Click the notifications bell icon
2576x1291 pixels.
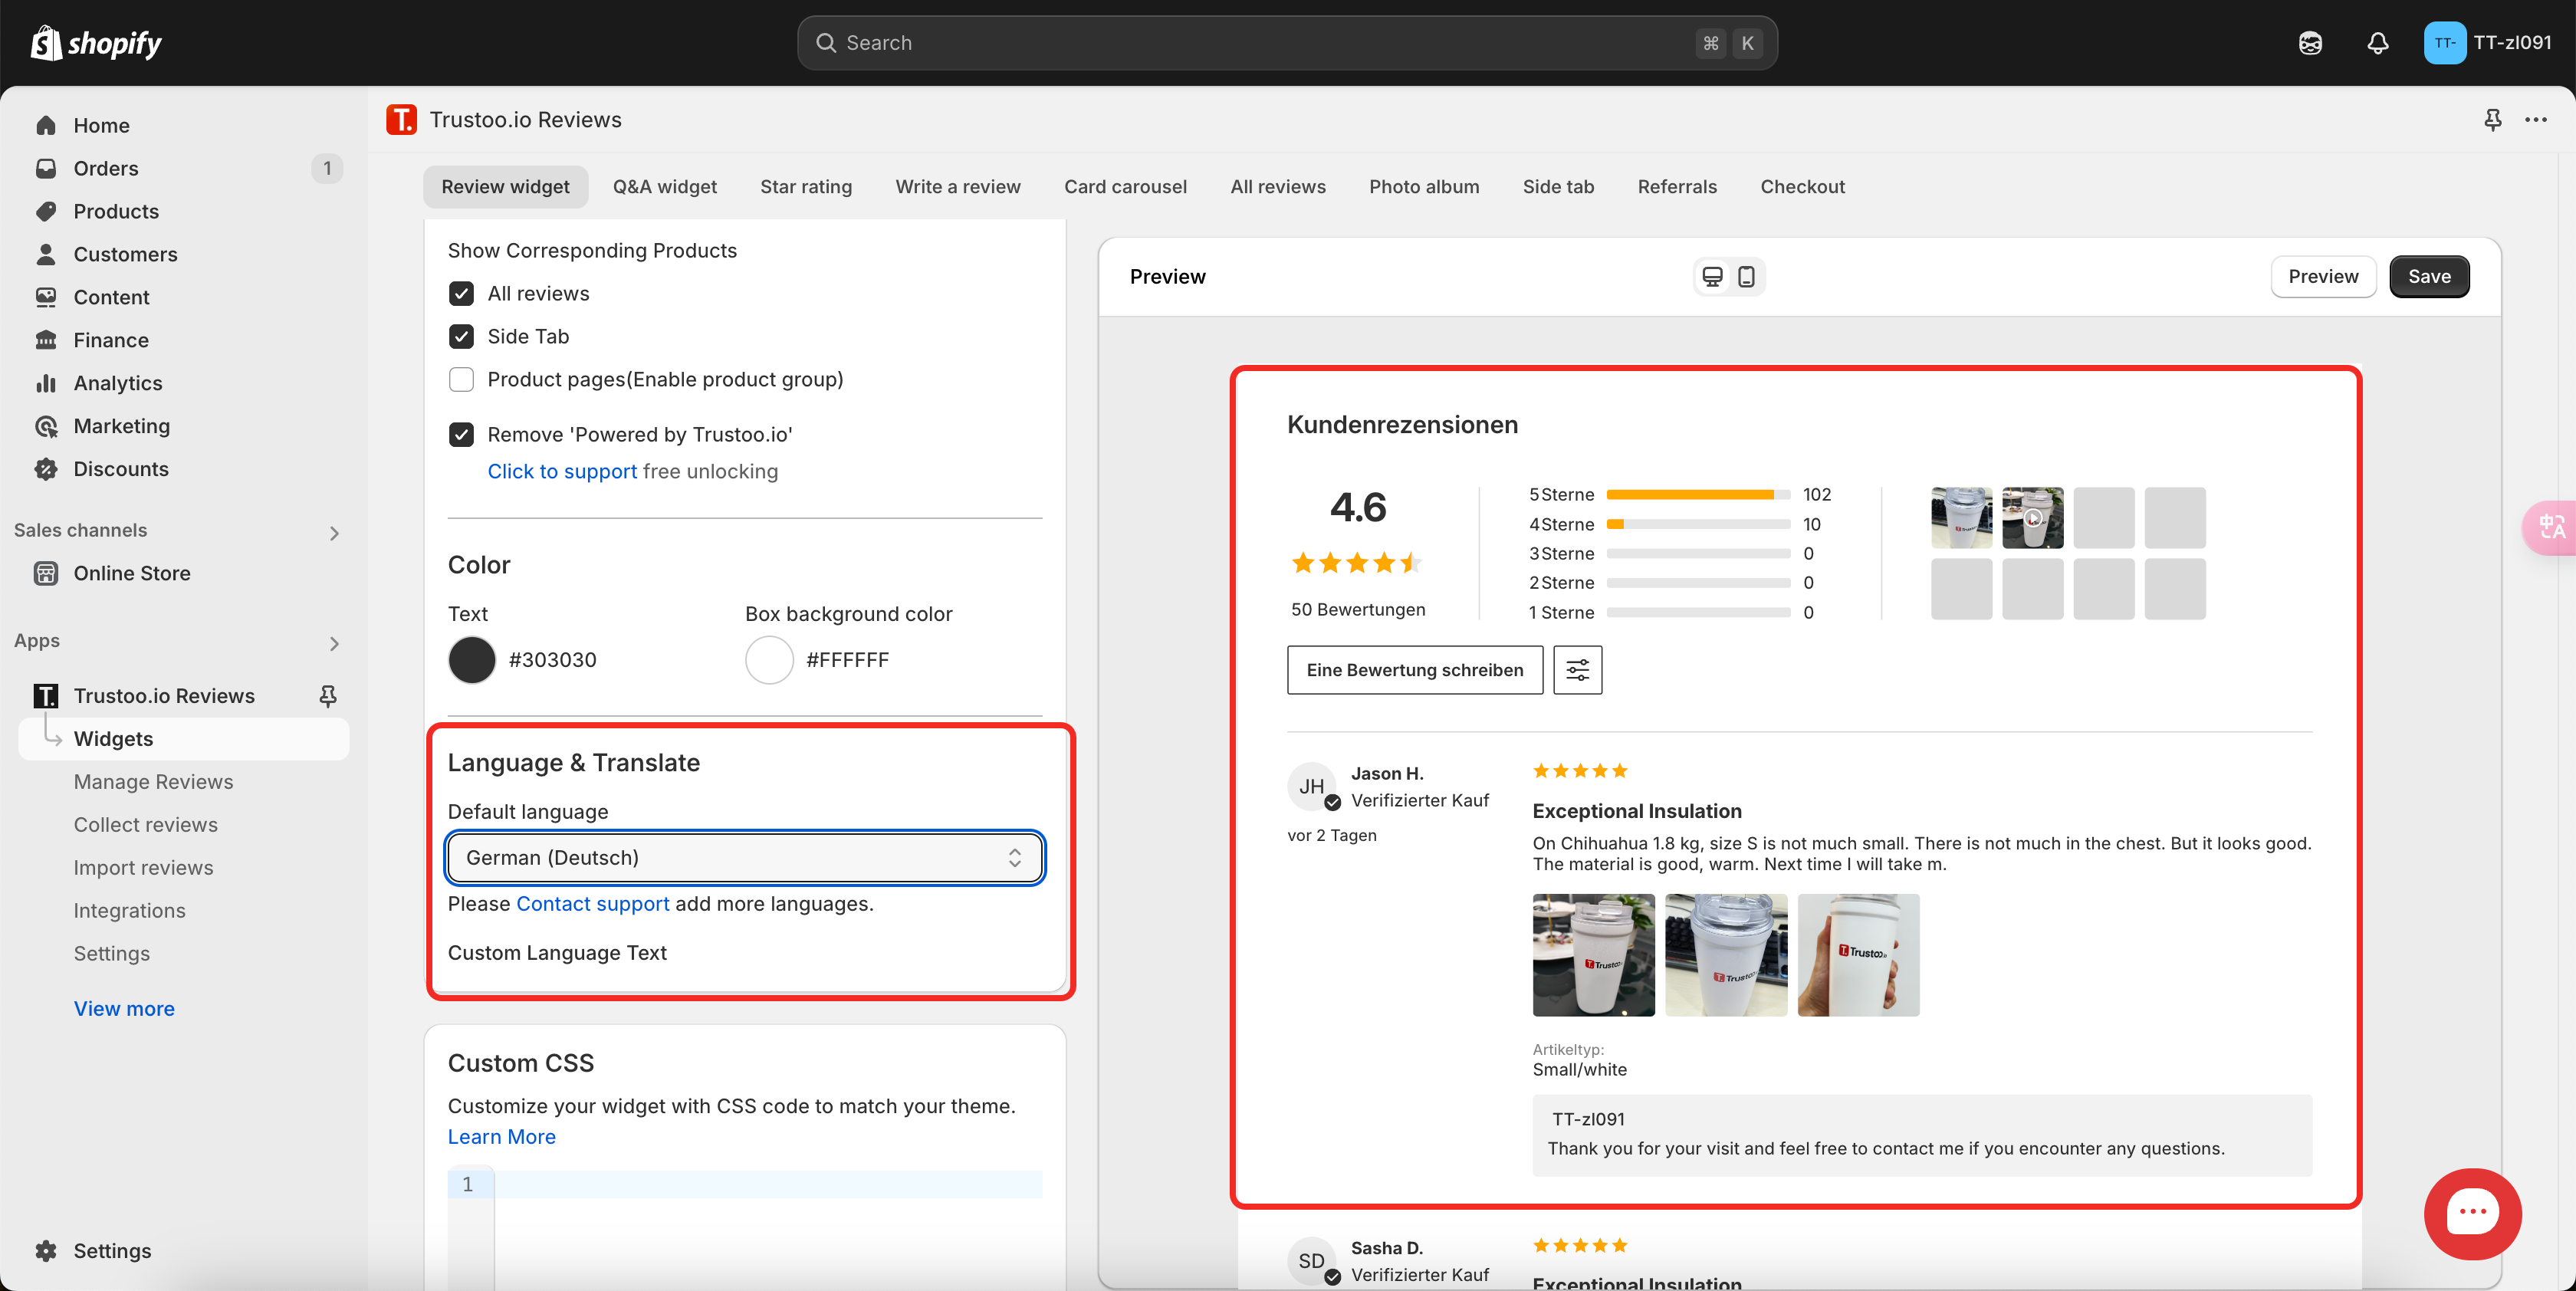[x=2378, y=43]
